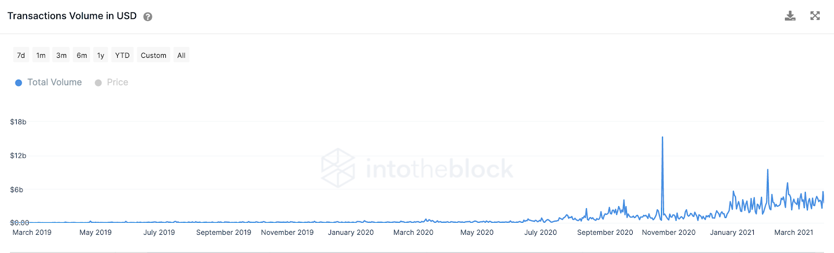Viewport: 834px width, 253px height.
Task: Show the Price series label
Action: point(117,82)
